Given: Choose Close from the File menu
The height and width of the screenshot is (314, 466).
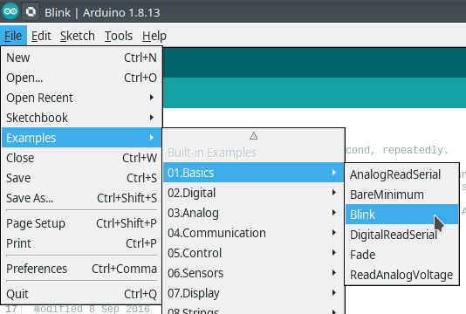Looking at the screenshot, I should pyautogui.click(x=81, y=158).
